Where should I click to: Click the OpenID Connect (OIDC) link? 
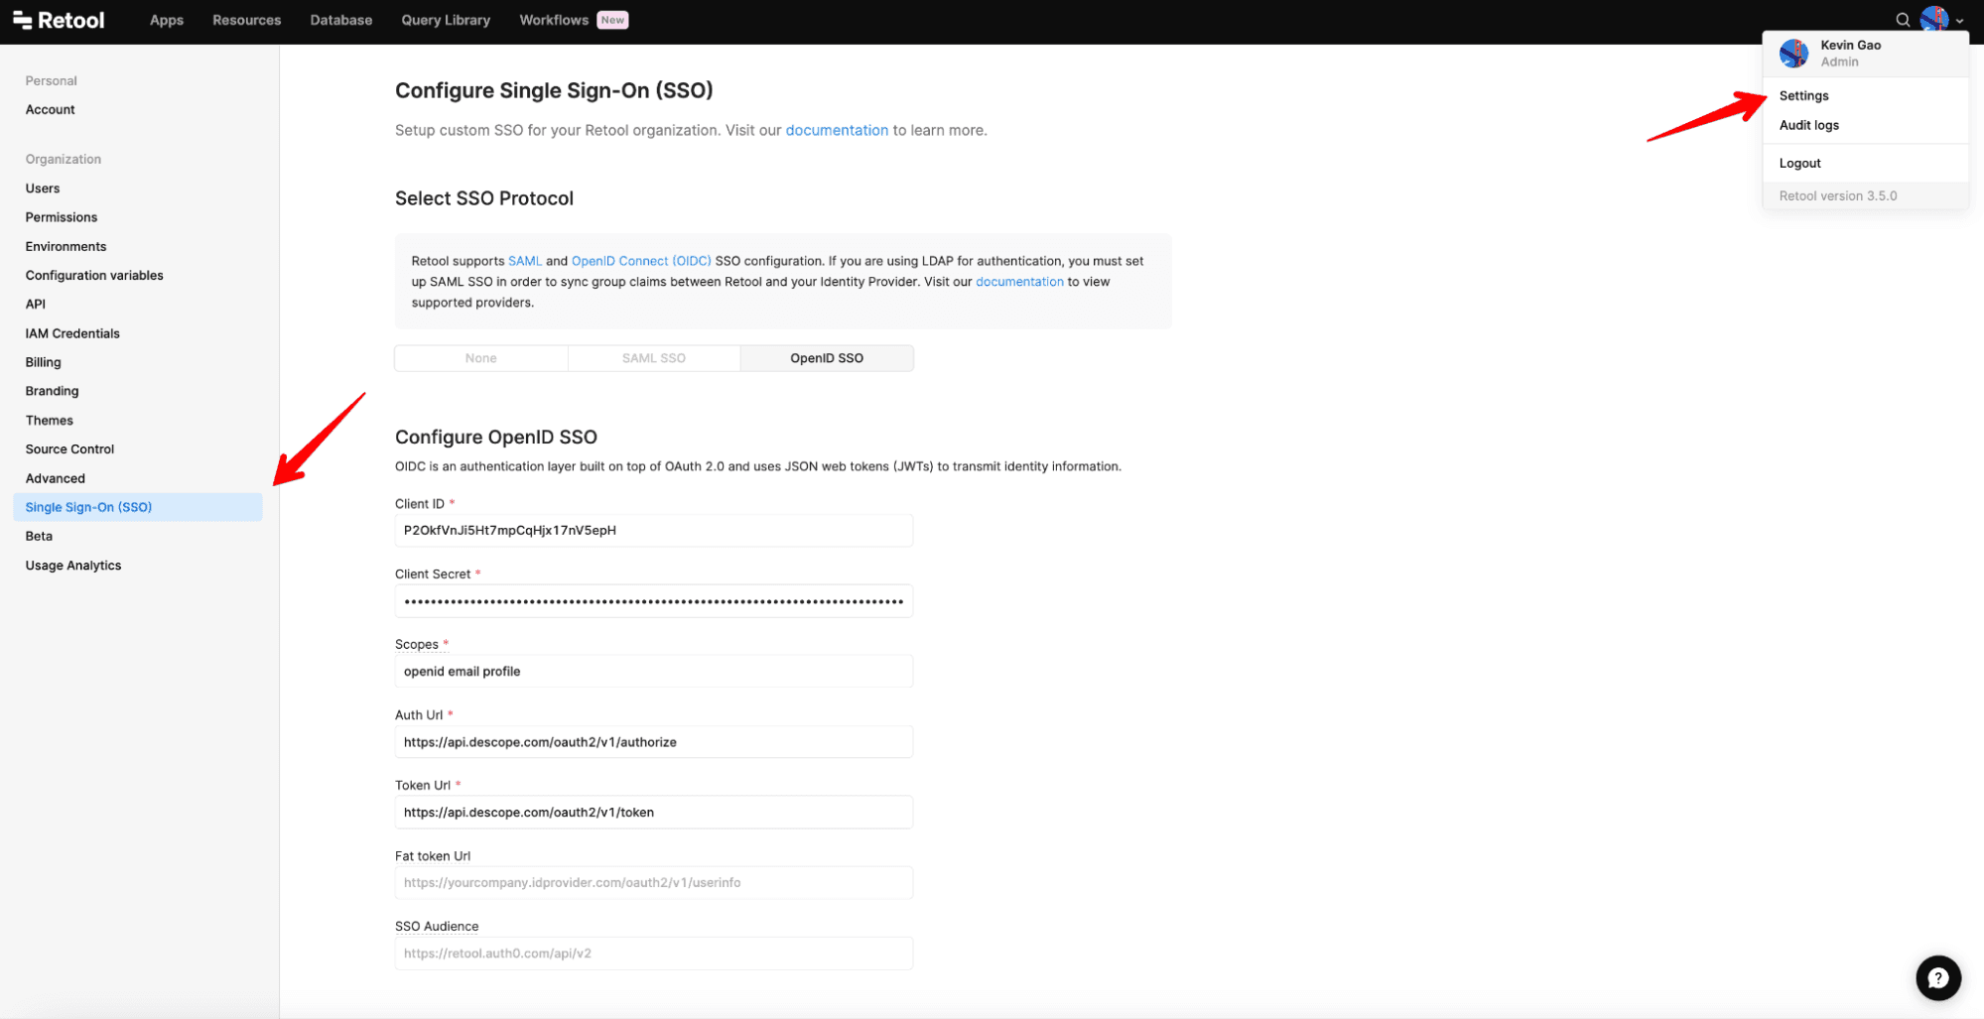(640, 261)
